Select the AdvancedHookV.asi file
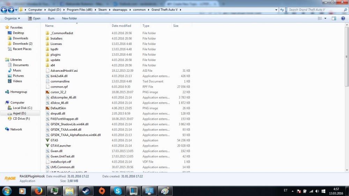The width and height of the screenshot is (349, 196). pyautogui.click(x=64, y=71)
